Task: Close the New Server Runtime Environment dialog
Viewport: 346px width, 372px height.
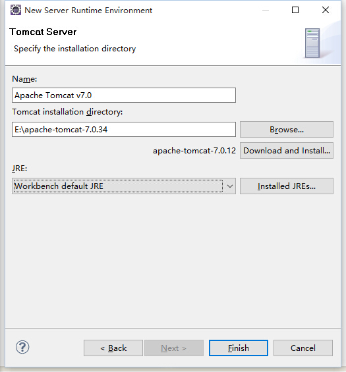Action: tap(326, 10)
